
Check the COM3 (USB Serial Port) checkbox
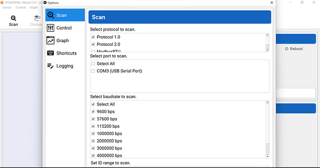tap(93, 71)
